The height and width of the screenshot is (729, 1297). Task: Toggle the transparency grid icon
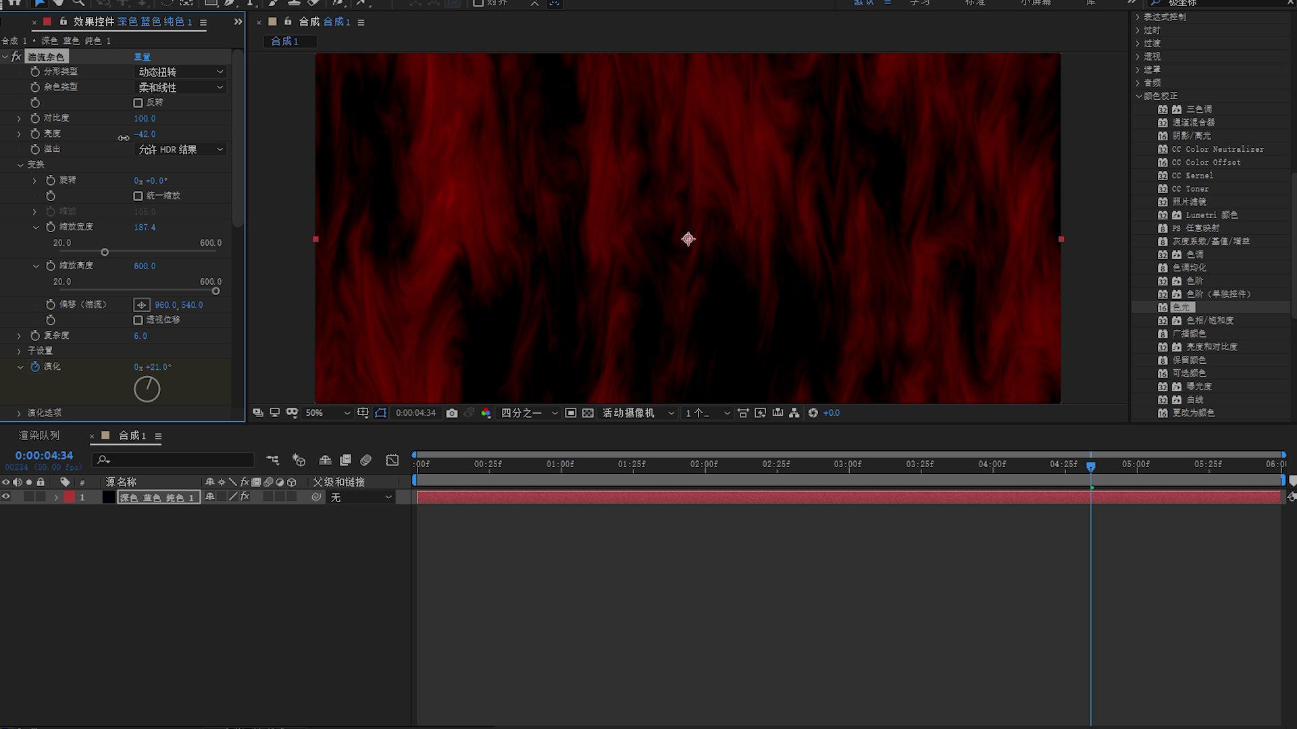tap(588, 413)
